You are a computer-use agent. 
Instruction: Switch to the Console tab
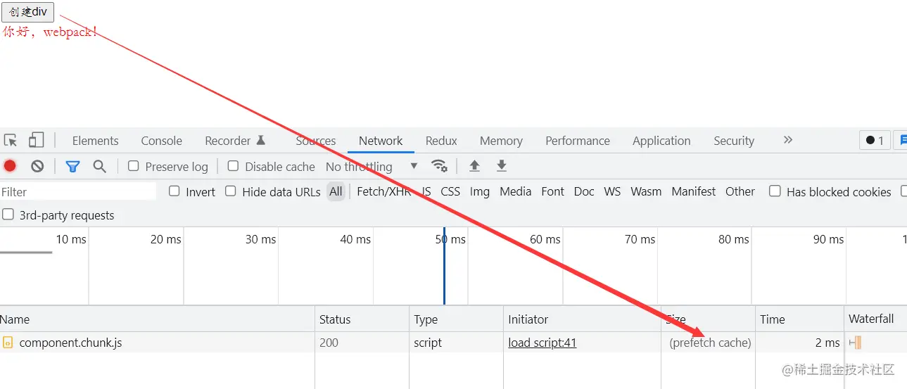point(161,141)
